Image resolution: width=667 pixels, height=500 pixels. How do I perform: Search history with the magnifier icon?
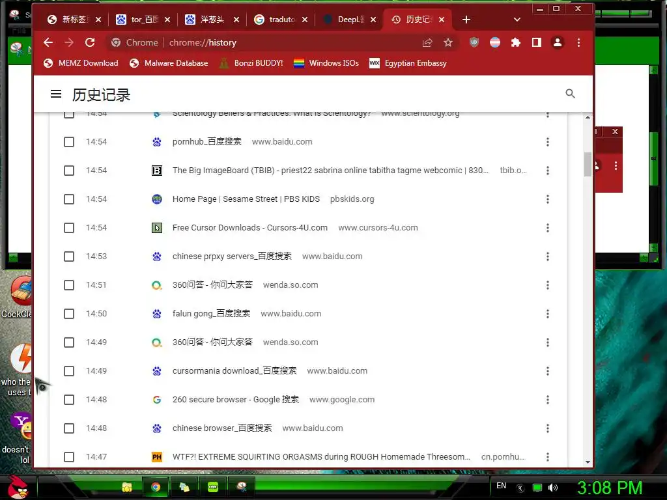[571, 94]
